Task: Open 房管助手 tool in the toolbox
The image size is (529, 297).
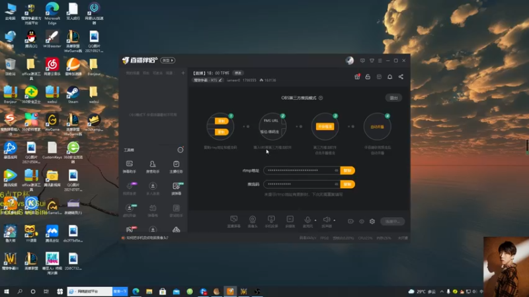Action: click(x=153, y=167)
